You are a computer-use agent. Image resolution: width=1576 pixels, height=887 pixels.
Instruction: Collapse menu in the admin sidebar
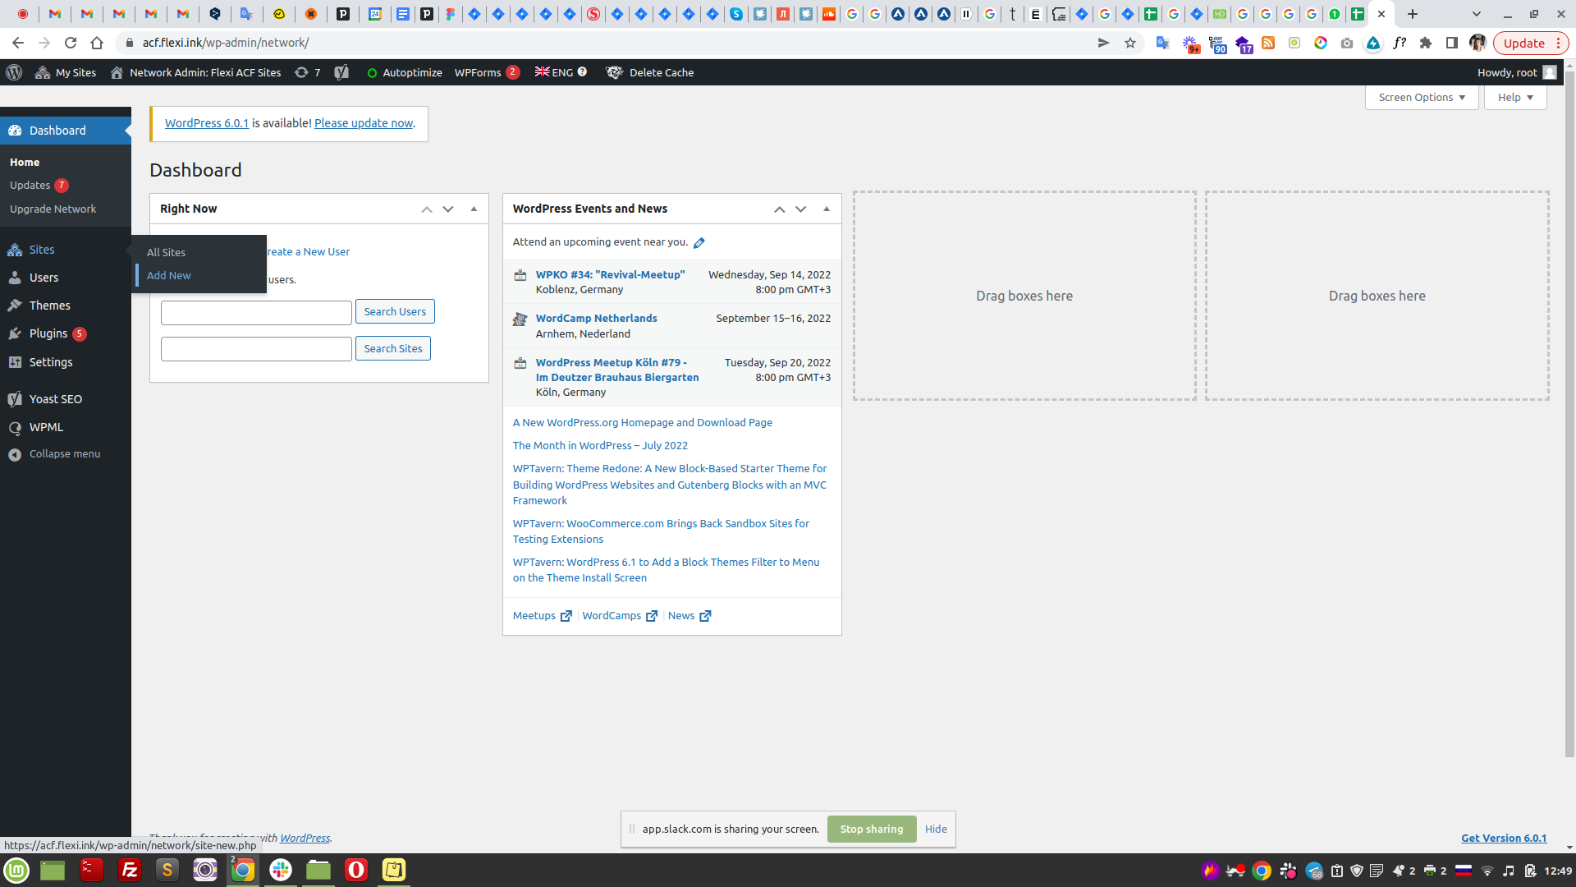(x=64, y=454)
